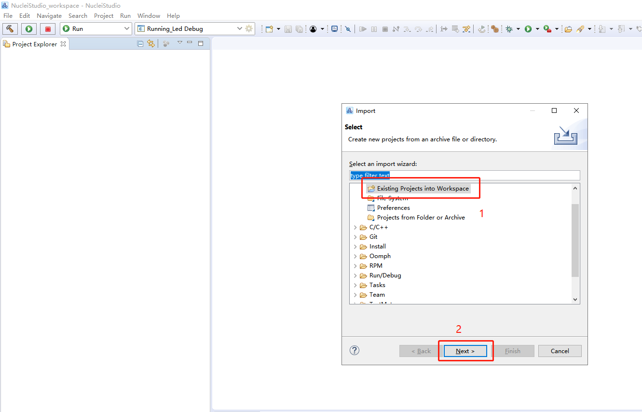Click the Terminate square icon in debug toolbar
Image resolution: width=642 pixels, height=412 pixels.
point(385,29)
